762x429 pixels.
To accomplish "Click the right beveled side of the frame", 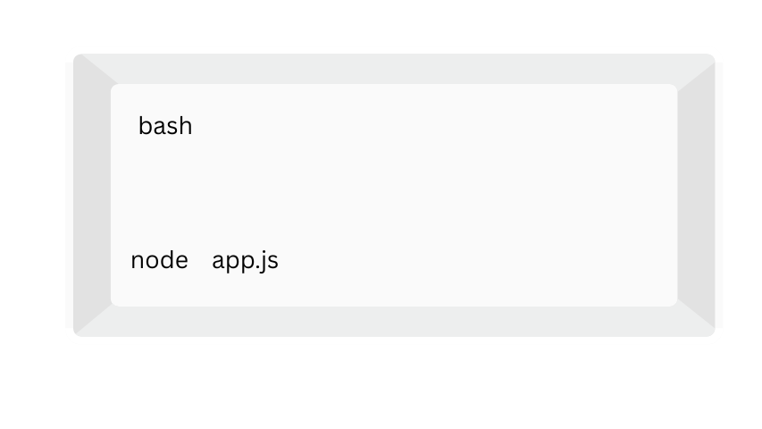I will click(x=697, y=195).
